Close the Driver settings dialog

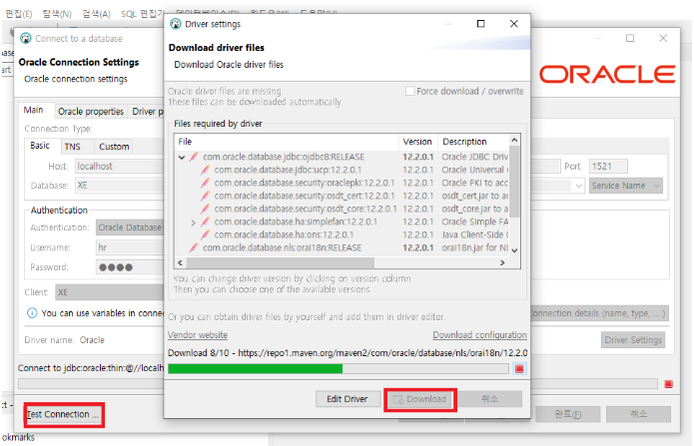point(514,24)
